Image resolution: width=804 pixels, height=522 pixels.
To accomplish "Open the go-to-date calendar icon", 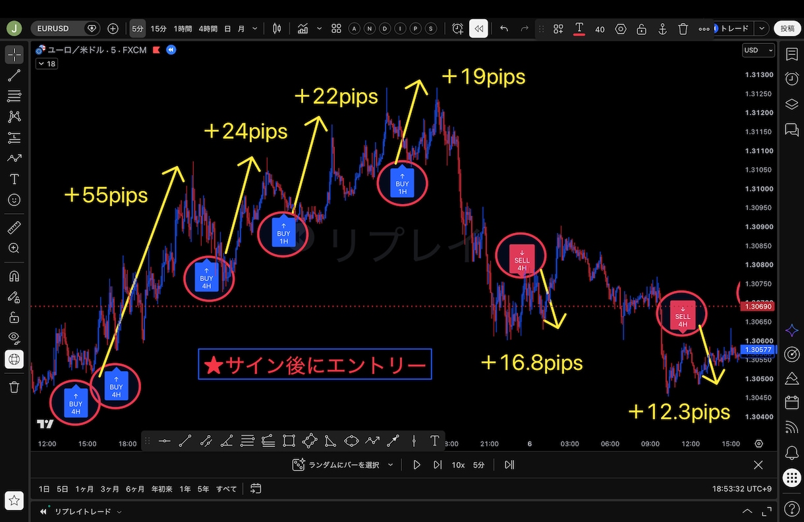I will [256, 488].
